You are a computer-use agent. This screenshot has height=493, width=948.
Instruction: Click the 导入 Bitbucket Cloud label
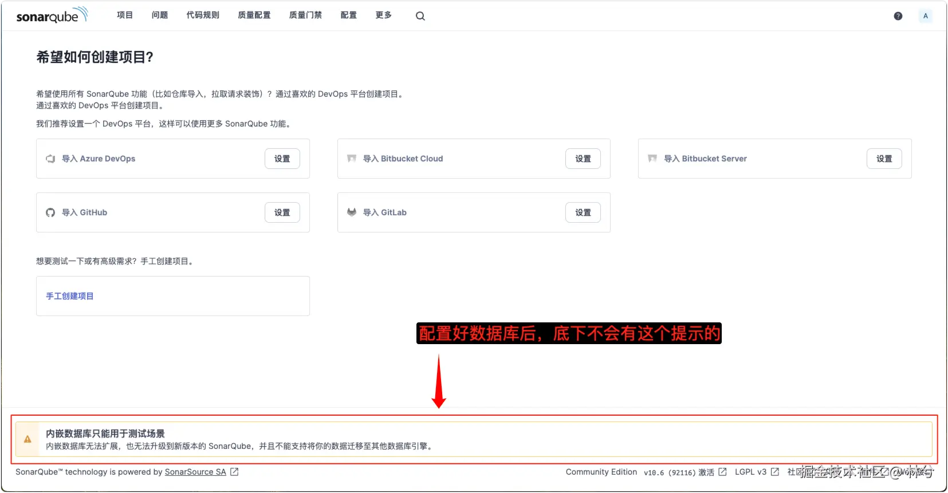click(403, 159)
